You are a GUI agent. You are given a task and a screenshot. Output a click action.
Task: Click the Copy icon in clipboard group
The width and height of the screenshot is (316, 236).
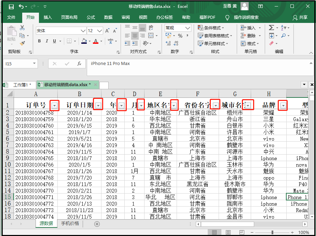click(22, 36)
